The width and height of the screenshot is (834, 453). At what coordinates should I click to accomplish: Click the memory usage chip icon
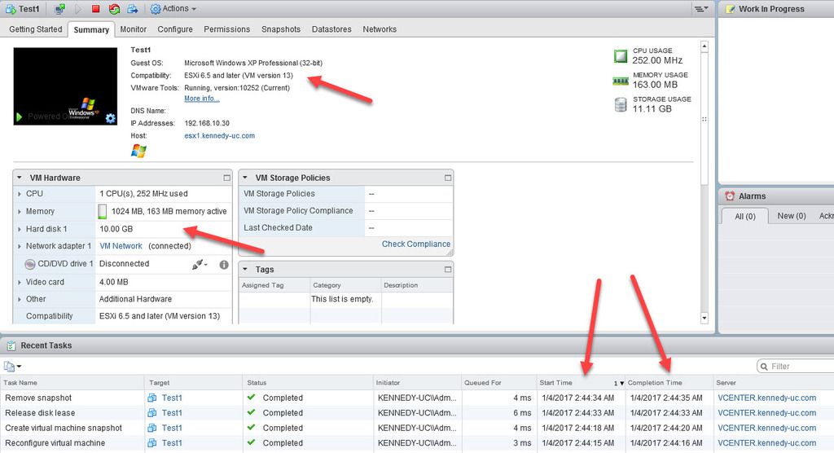(x=620, y=81)
